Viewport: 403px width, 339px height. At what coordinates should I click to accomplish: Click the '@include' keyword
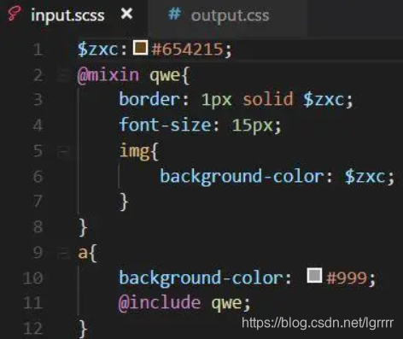coord(160,302)
